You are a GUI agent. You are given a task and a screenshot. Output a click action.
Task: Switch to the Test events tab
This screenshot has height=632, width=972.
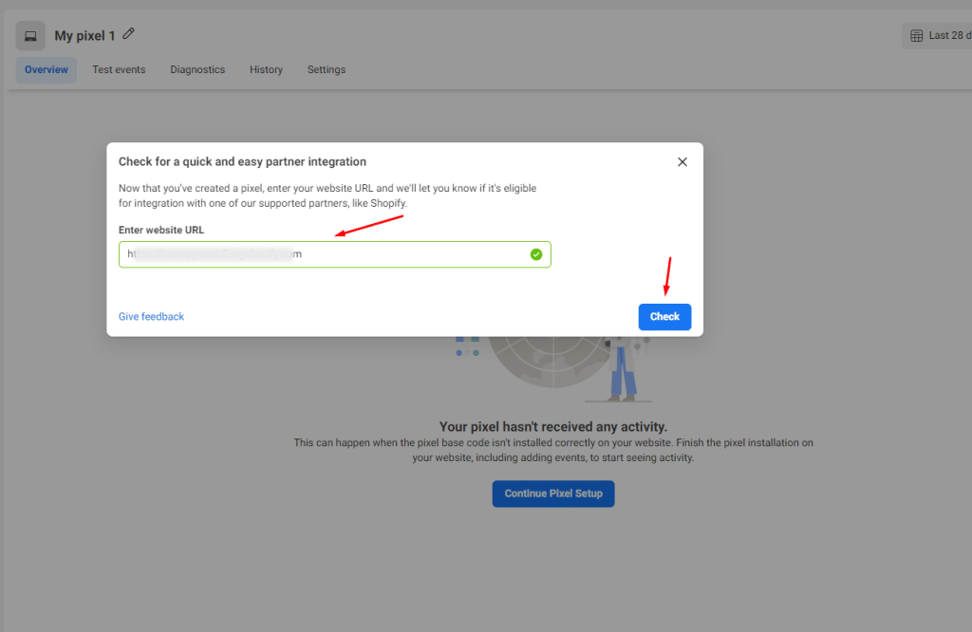pyautogui.click(x=119, y=69)
